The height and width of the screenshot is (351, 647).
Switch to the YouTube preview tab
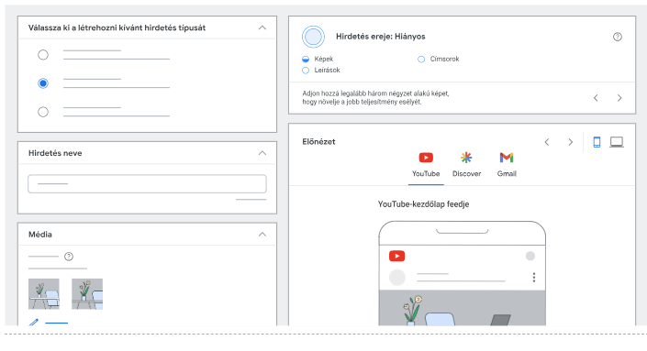click(x=426, y=165)
